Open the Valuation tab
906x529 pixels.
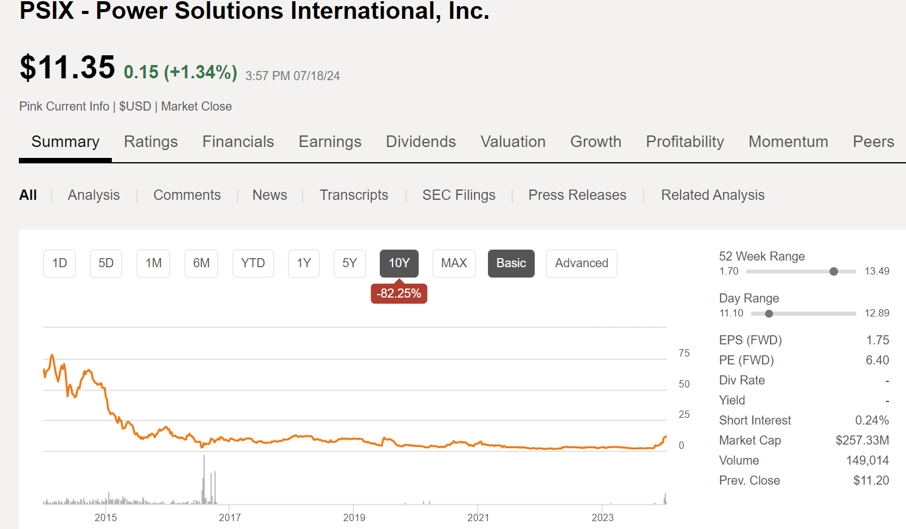513,142
